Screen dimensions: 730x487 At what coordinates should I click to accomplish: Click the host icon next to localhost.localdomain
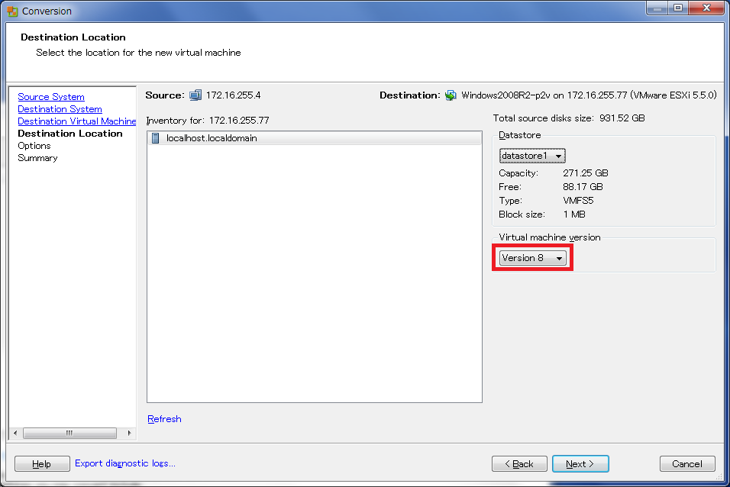point(156,138)
